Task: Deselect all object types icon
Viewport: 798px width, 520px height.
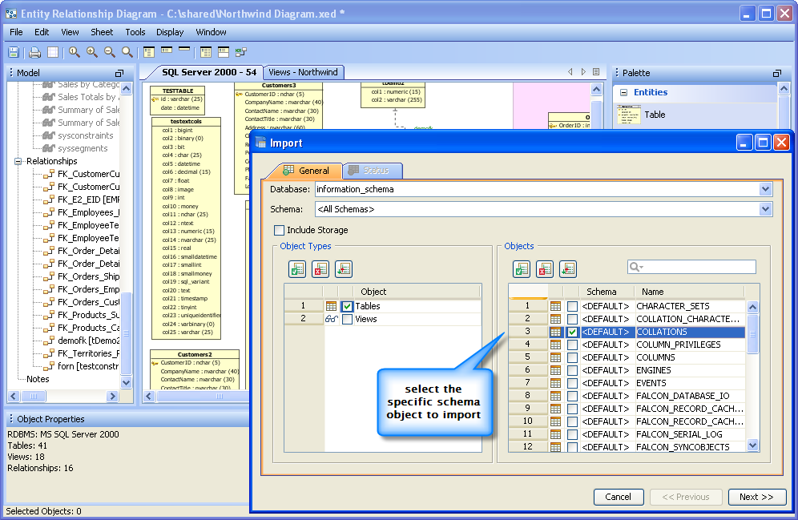Action: (320, 269)
